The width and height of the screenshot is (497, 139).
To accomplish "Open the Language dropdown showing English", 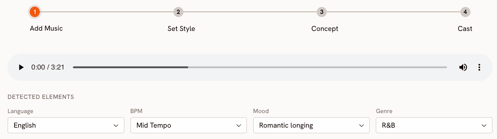I will pyautogui.click(x=66, y=125).
